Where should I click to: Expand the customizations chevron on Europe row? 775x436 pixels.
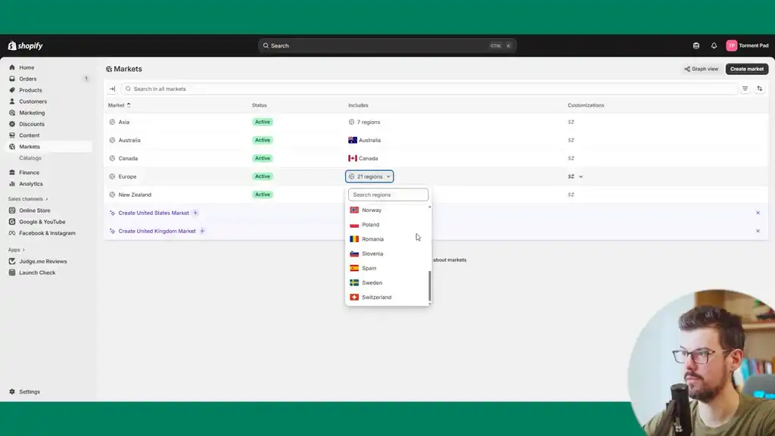(580, 176)
